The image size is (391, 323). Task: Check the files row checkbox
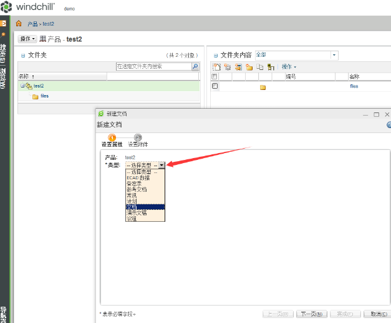click(215, 86)
